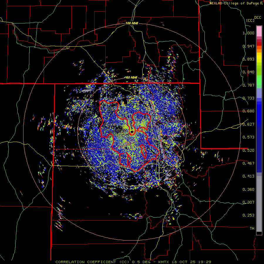Click the 0.520 legend value

(248, 150)
